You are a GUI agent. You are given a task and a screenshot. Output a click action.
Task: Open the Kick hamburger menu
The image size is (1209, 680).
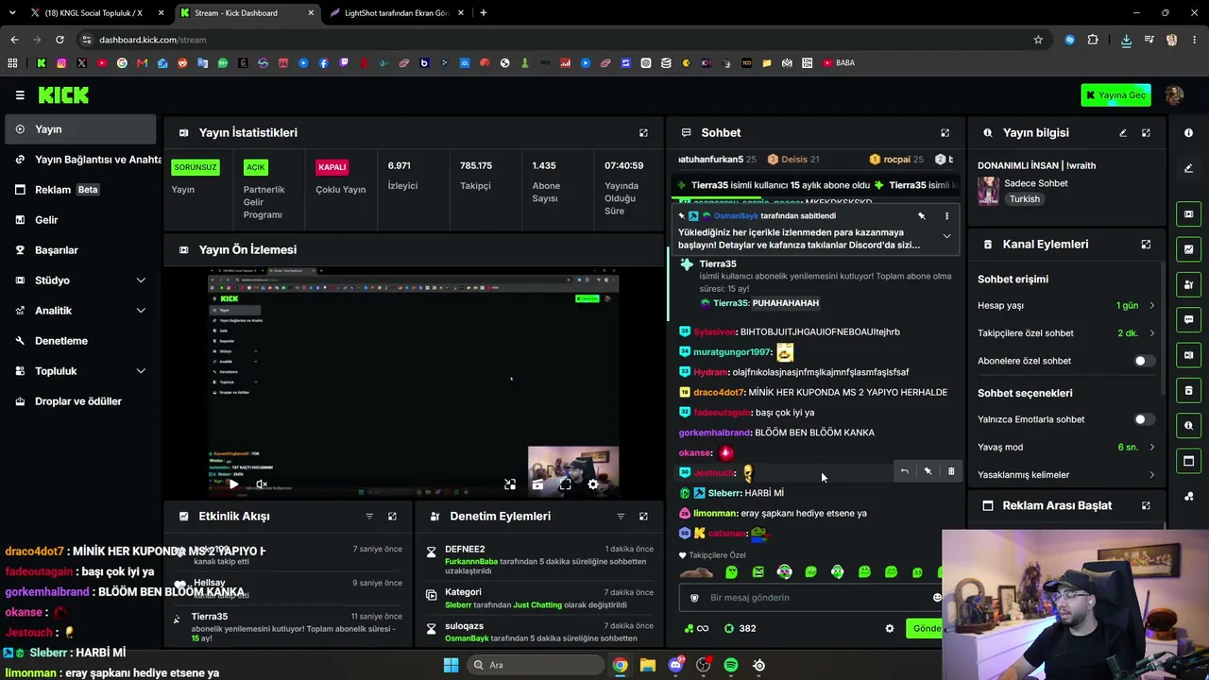pyautogui.click(x=20, y=95)
